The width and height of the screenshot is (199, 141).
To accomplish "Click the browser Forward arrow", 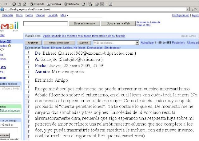I will tap(6, 4).
